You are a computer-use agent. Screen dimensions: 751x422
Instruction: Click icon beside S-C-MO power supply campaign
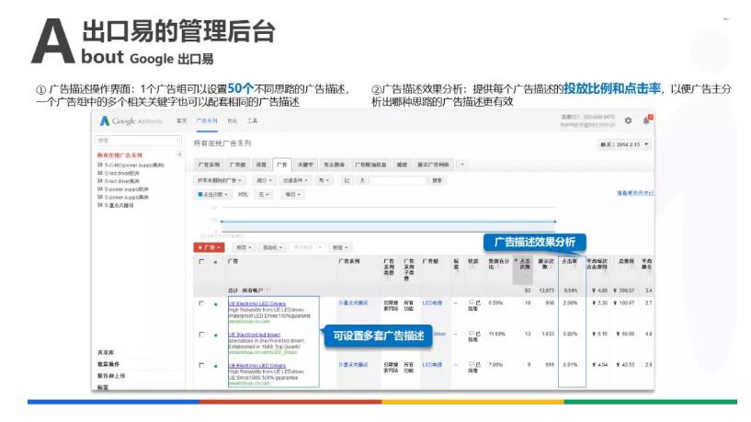pyautogui.click(x=100, y=165)
